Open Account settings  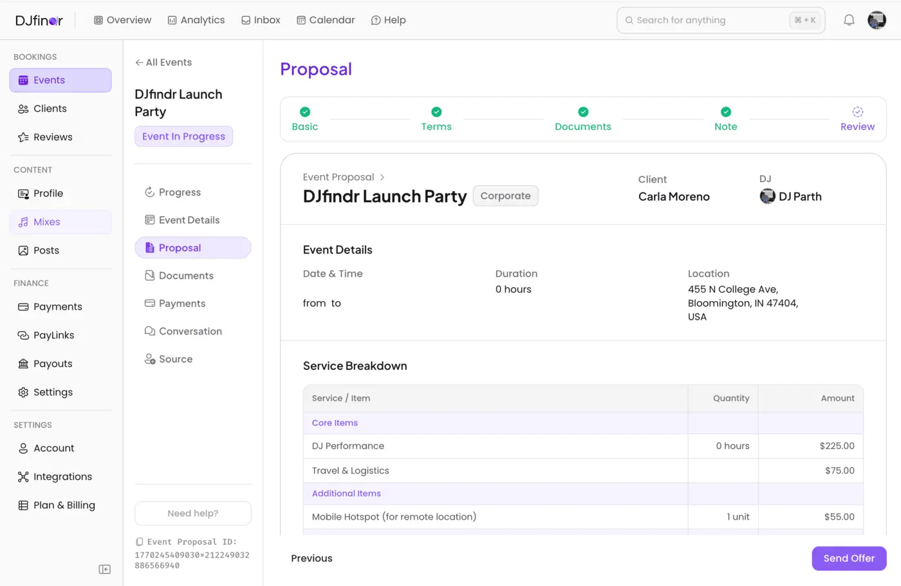point(60,448)
